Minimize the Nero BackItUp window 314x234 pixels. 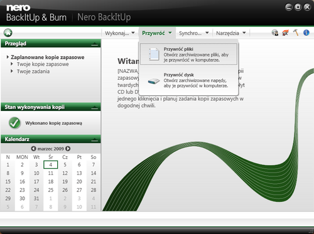[x=288, y=8]
